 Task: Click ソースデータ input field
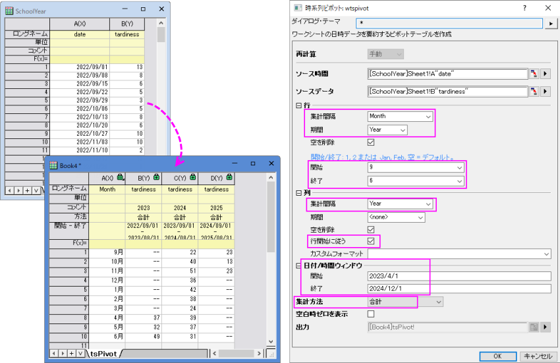pyautogui.click(x=447, y=92)
